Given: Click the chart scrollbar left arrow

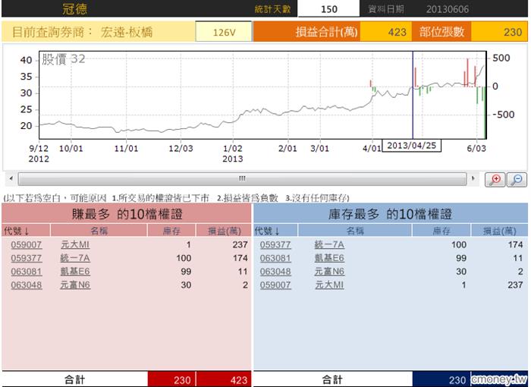Looking at the screenshot, I should (x=8, y=179).
